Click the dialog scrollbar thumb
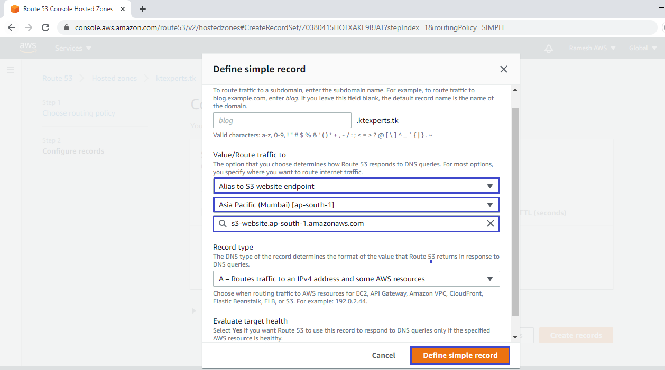The height and width of the screenshot is (370, 665). tap(515, 211)
